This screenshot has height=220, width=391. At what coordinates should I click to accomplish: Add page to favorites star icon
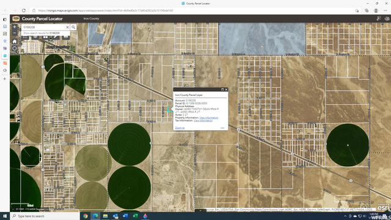pyautogui.click(x=357, y=10)
